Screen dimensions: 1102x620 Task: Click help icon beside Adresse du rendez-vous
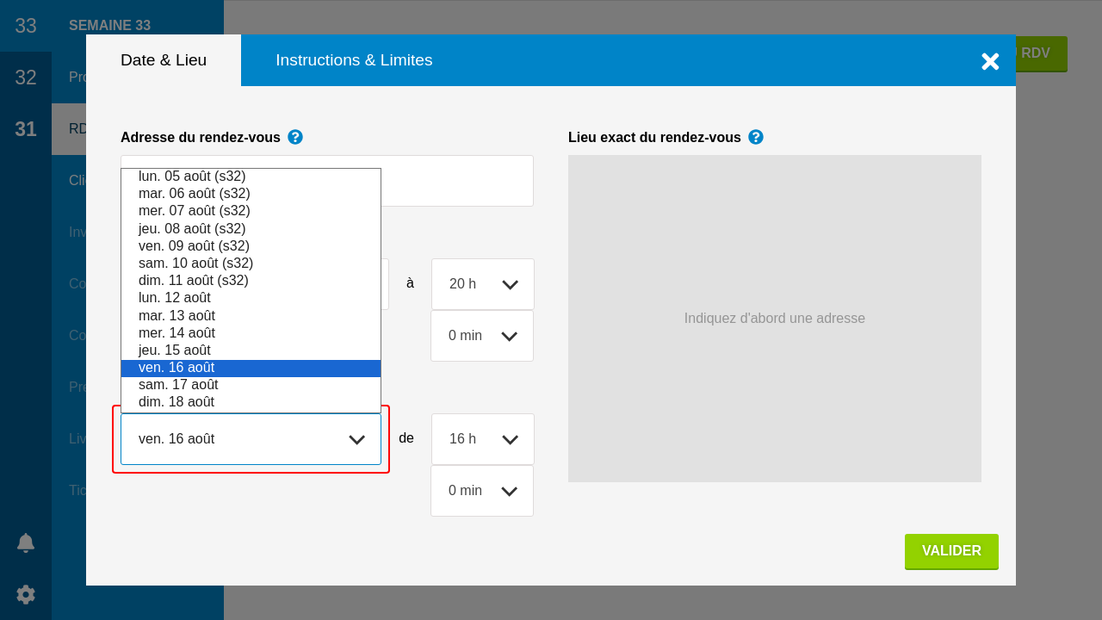pyautogui.click(x=295, y=137)
